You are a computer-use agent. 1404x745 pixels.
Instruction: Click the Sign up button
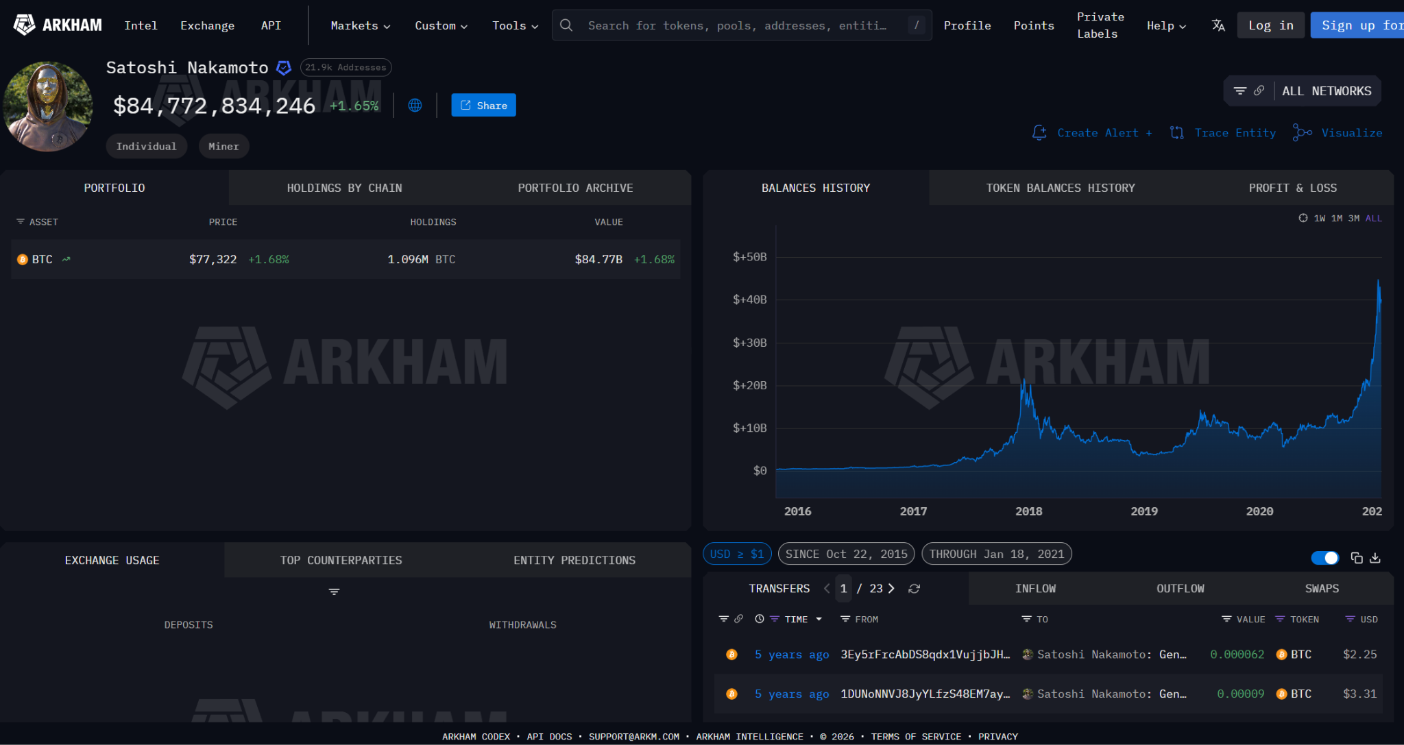1357,25
